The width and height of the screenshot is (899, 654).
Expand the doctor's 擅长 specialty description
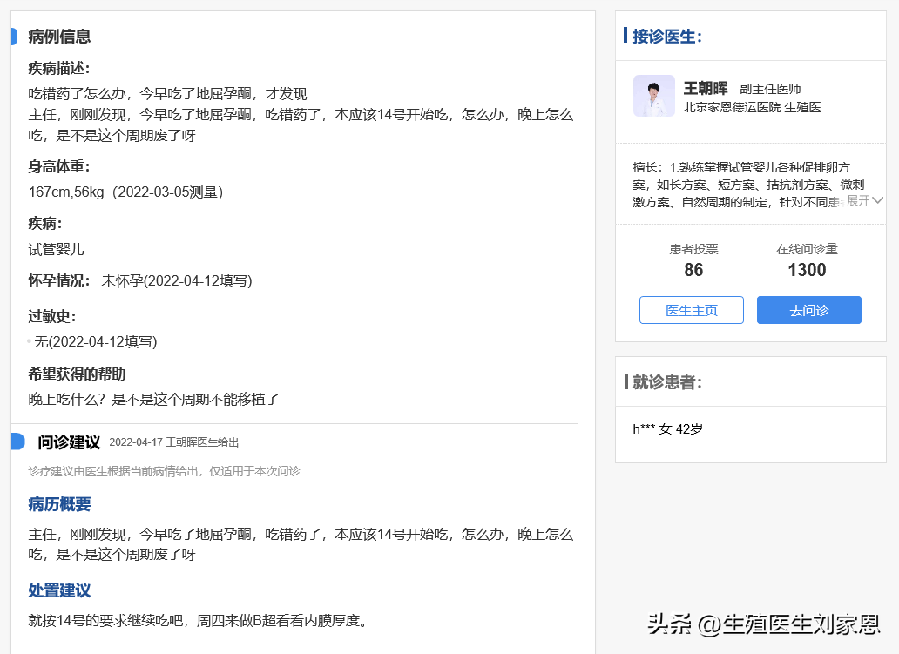pyautogui.click(x=858, y=200)
